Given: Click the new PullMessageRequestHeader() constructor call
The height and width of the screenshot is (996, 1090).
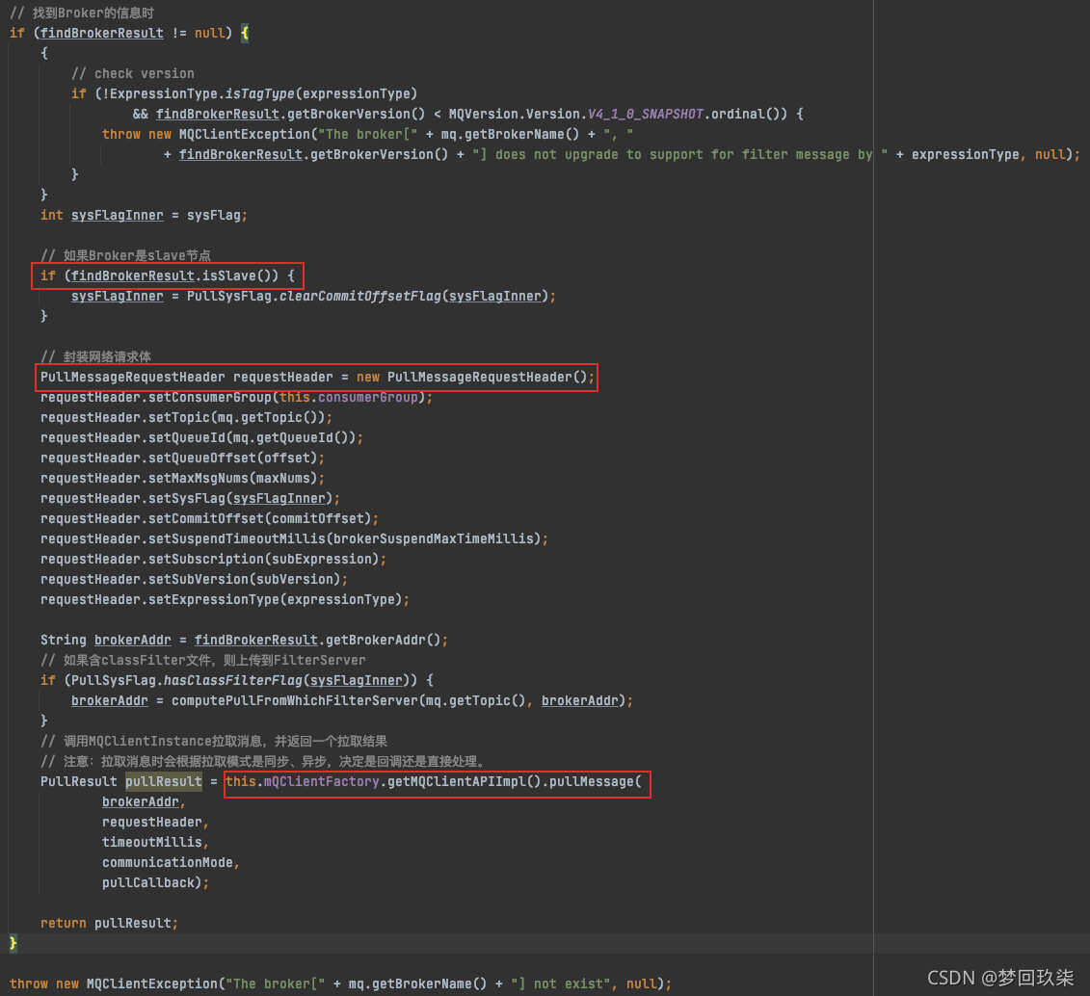Looking at the screenshot, I should pos(476,377).
